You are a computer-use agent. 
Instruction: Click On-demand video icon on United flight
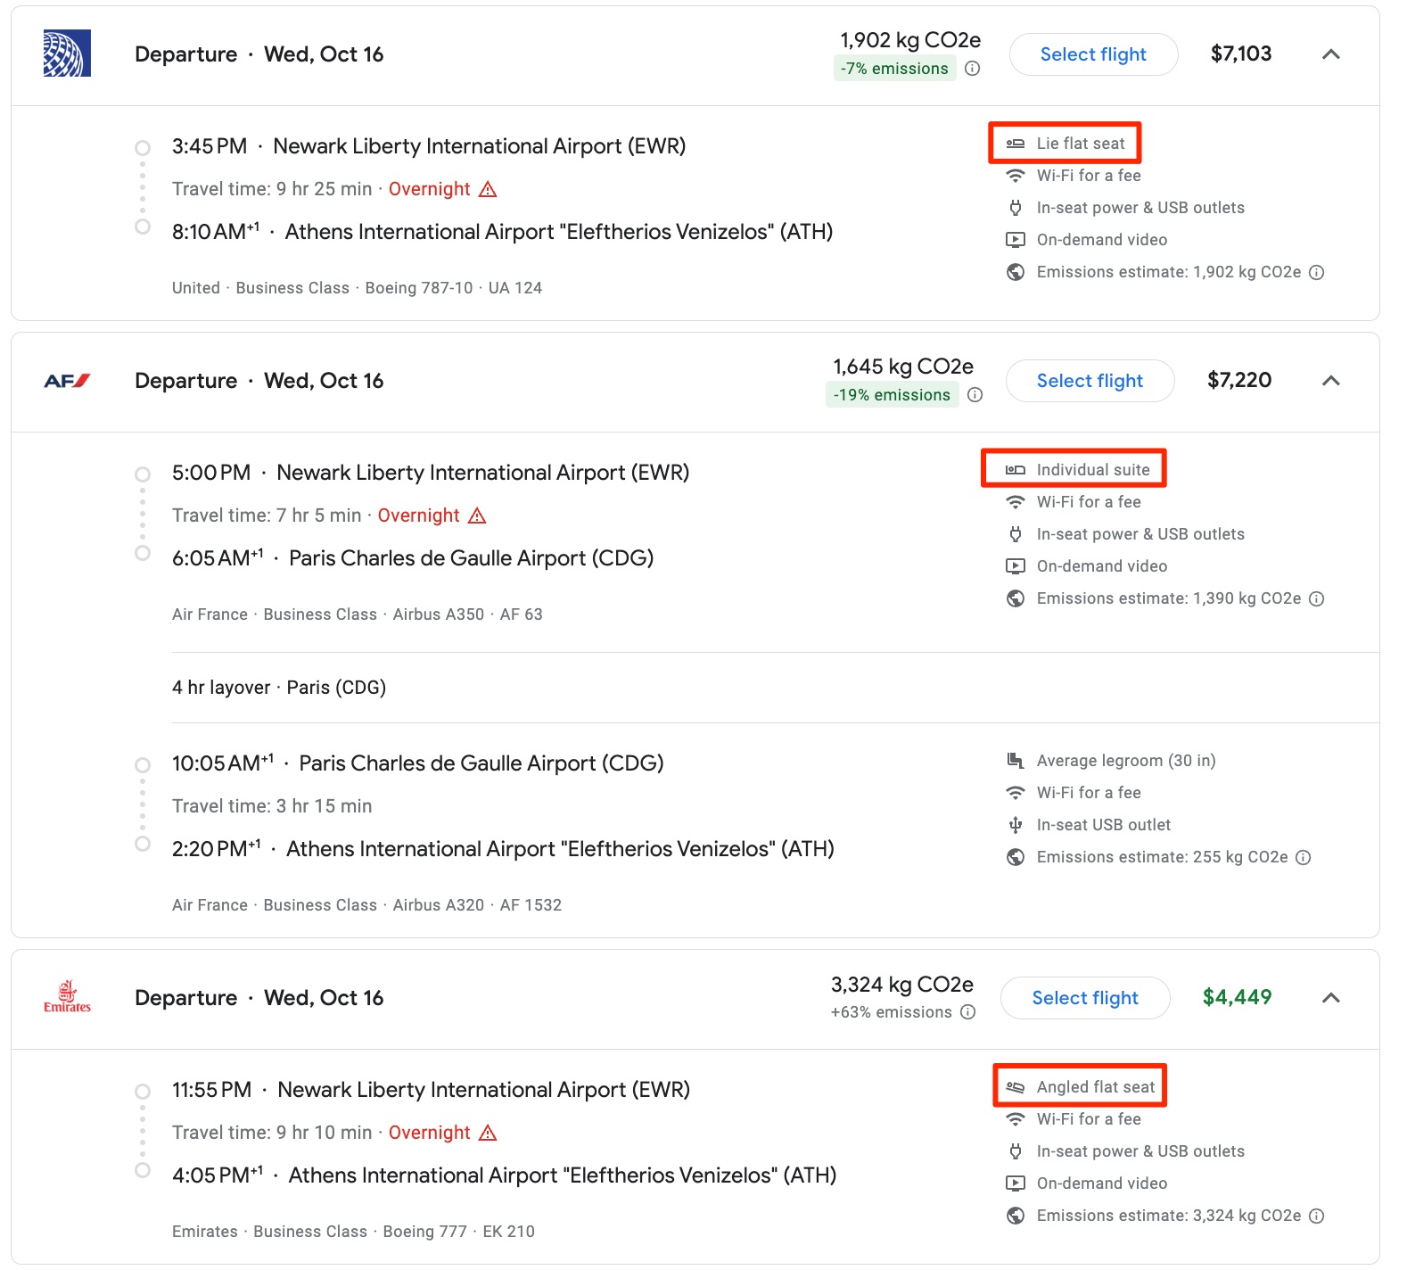point(1015,240)
